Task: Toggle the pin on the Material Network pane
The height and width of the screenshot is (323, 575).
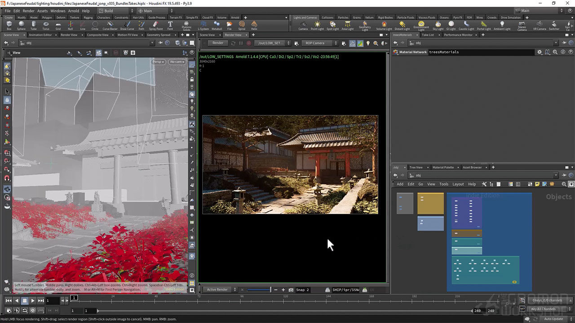Action: (563, 43)
